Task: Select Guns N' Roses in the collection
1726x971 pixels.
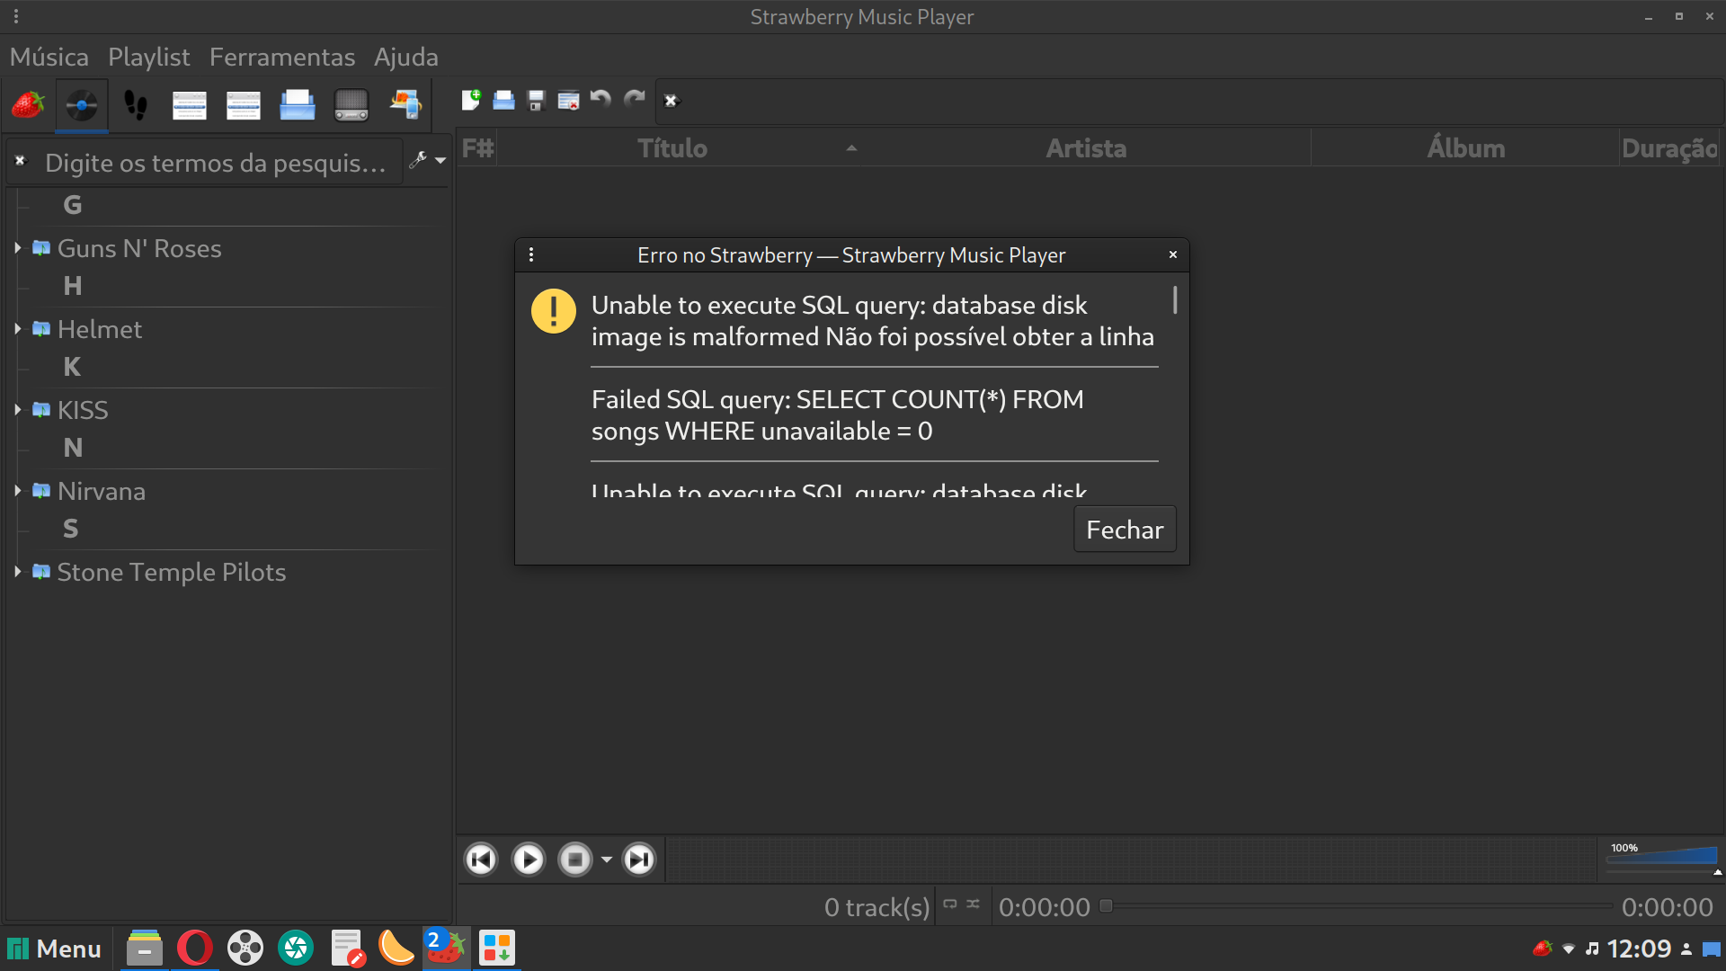Action: pyautogui.click(x=139, y=248)
